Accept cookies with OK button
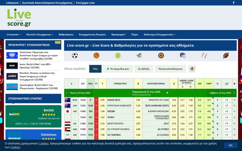The height and width of the screenshot is (151, 242). 231,145
